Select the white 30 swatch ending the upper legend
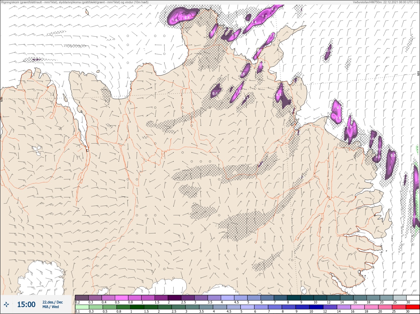Viewport: 420px width, 314px height. coord(413,298)
